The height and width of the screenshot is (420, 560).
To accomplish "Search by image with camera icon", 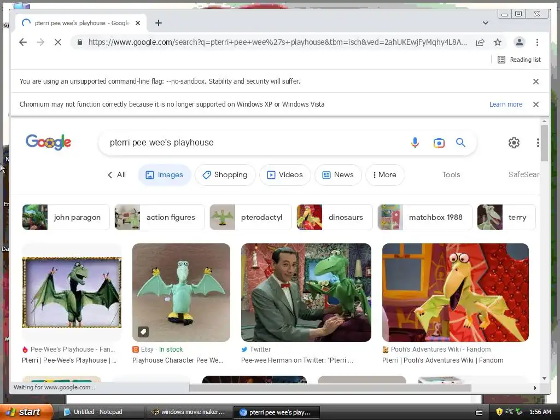I will click(439, 143).
